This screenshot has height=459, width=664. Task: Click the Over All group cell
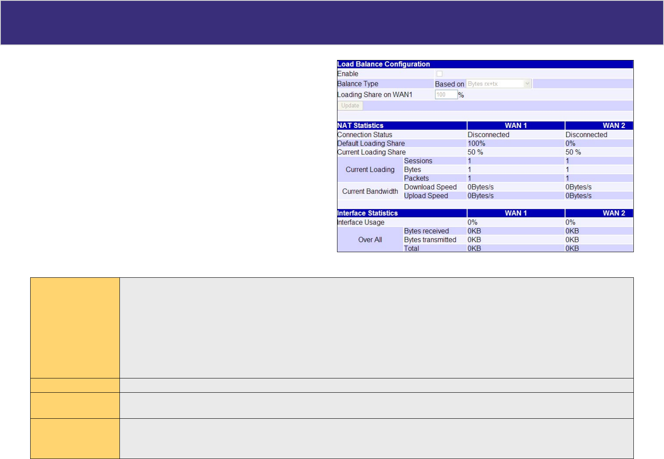point(370,240)
